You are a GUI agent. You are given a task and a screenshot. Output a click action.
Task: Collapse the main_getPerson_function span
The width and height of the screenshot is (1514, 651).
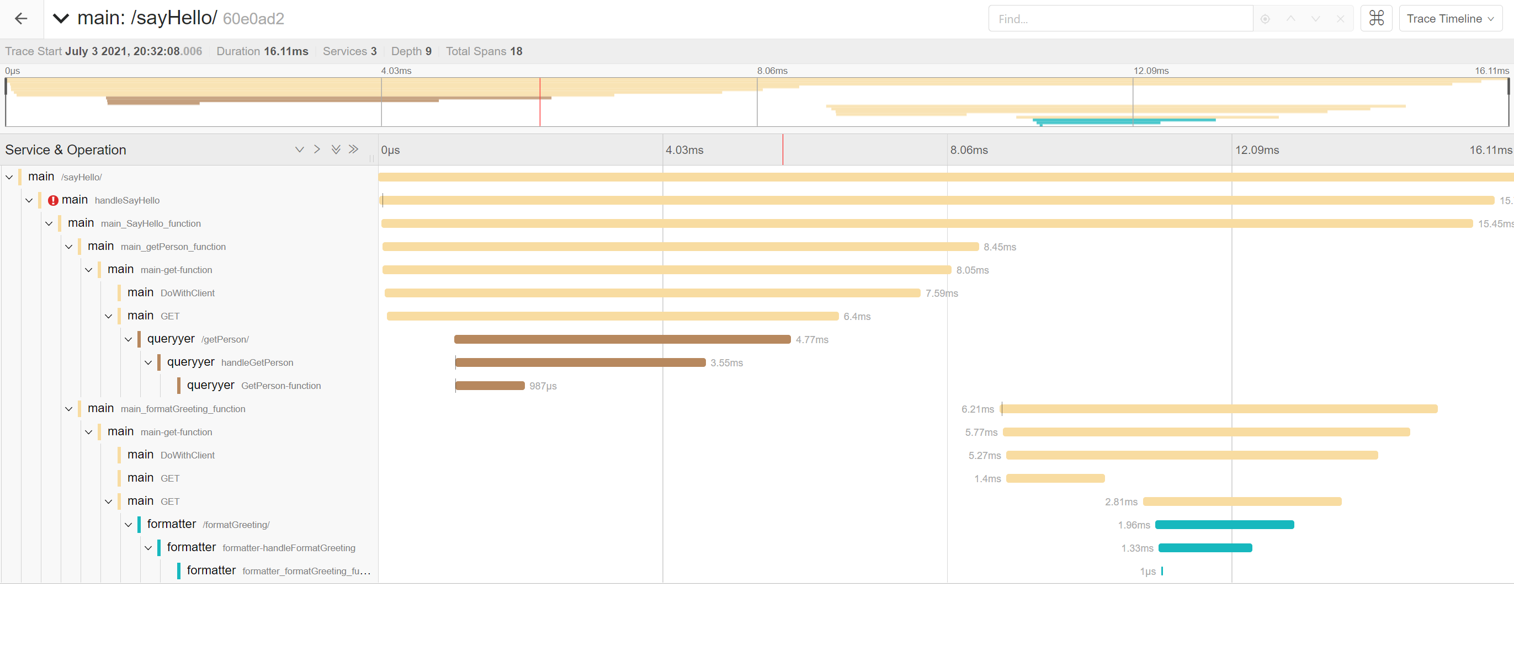(69, 247)
